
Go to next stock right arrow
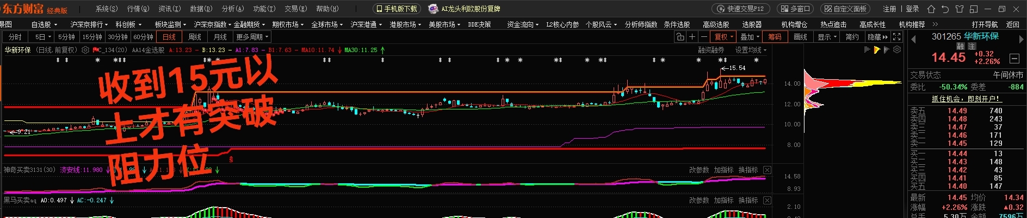click(1021, 39)
